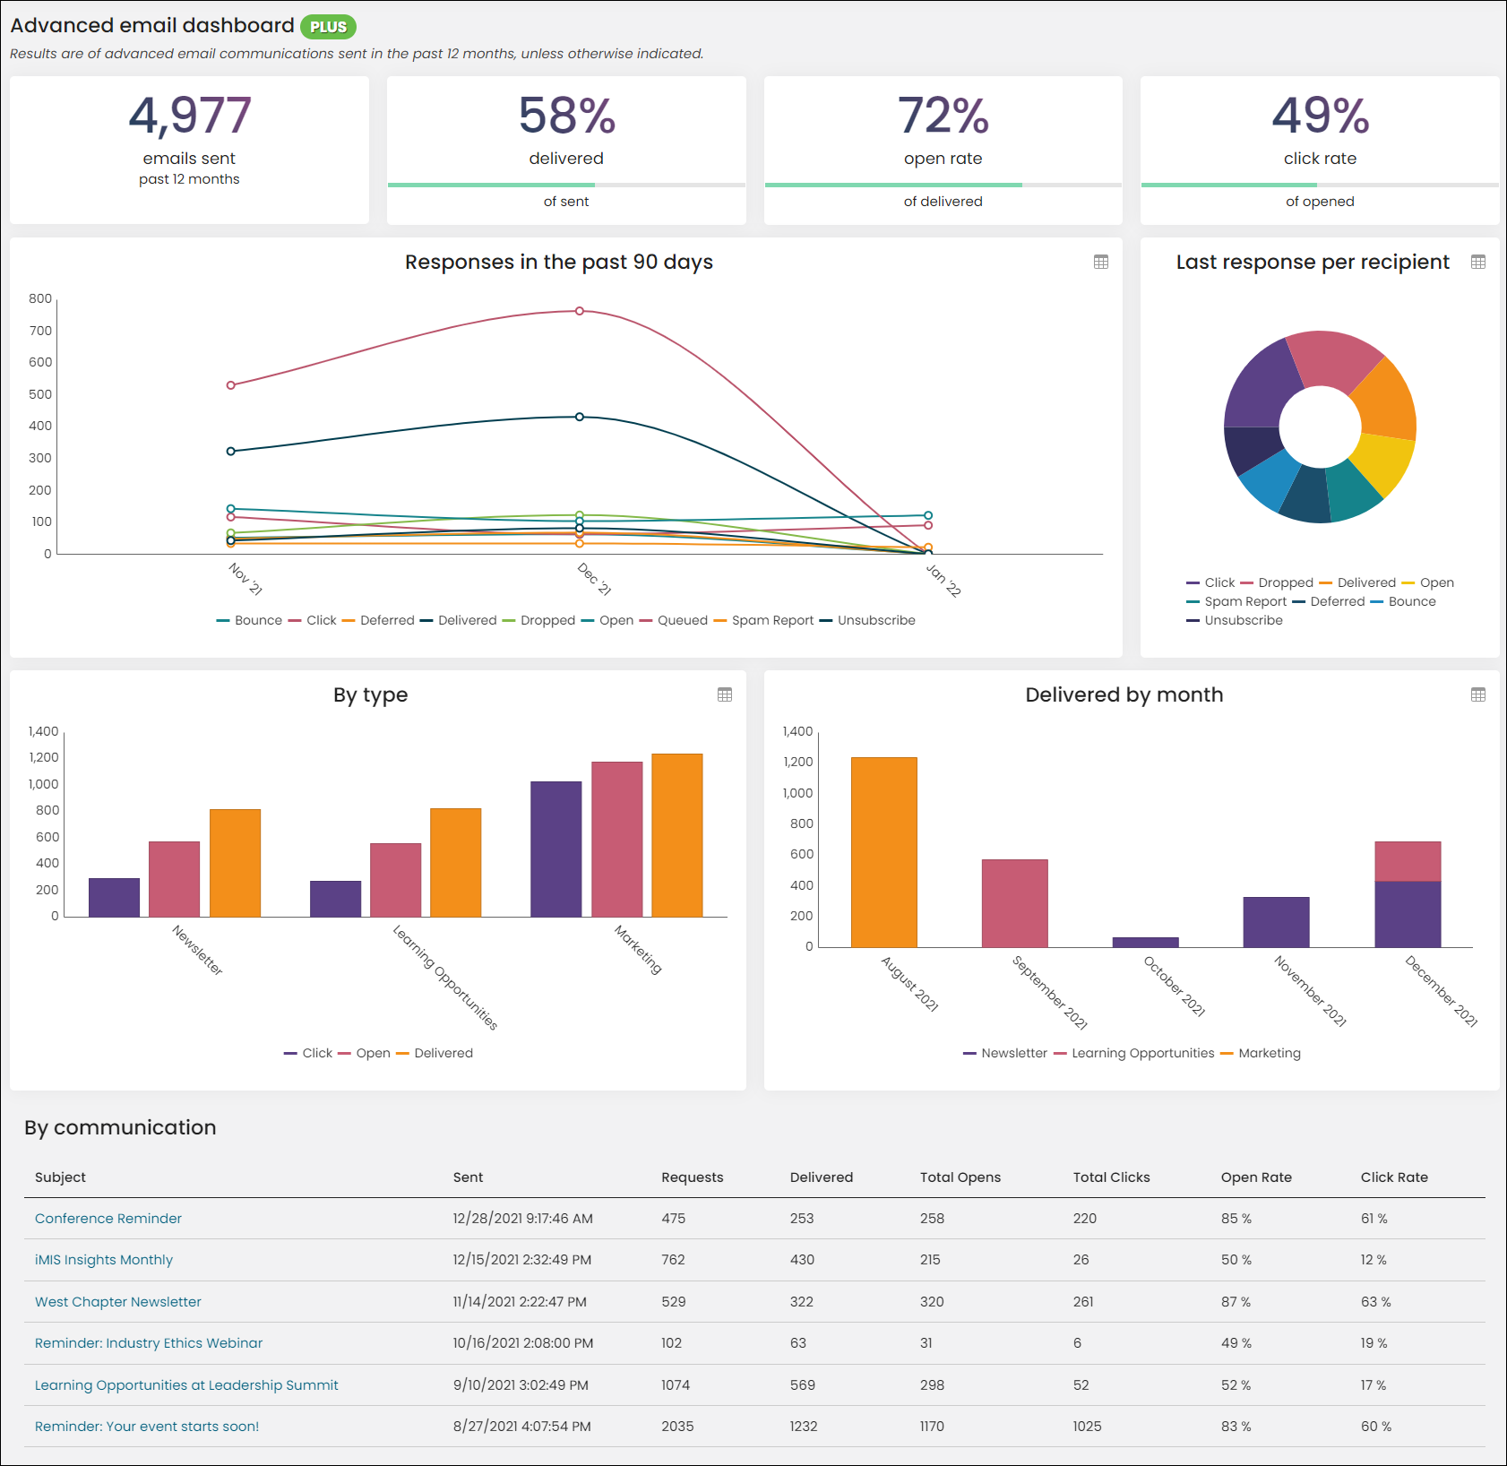Image resolution: width=1507 pixels, height=1466 pixels.
Task: Open Reminder: Industry Ethics Webinar link
Action: point(149,1343)
